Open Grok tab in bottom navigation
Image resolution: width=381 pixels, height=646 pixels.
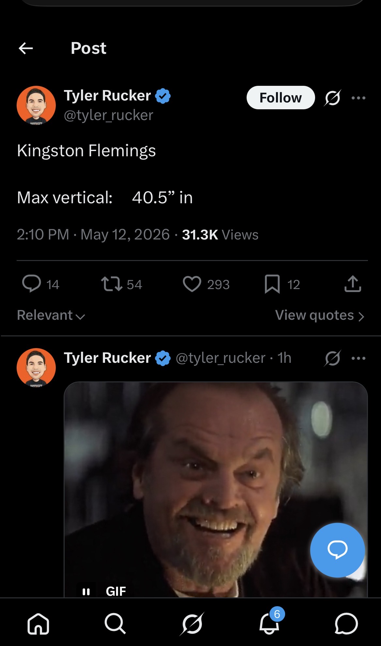192,623
